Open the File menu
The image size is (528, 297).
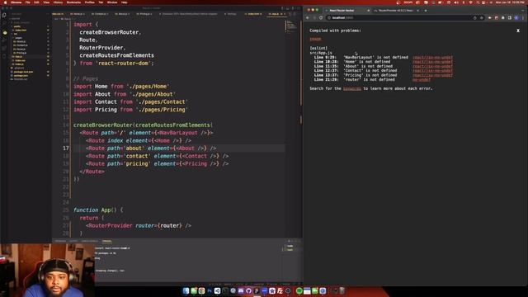(27, 2)
